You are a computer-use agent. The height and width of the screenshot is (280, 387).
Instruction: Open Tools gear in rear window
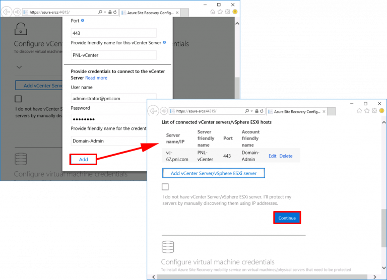pyautogui.click(x=228, y=12)
